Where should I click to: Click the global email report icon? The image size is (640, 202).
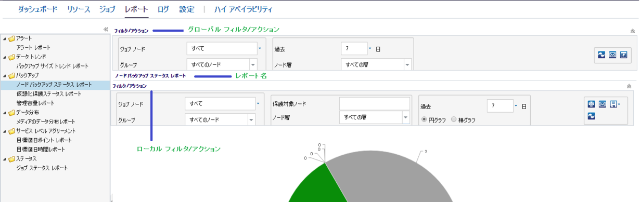[x=612, y=55]
